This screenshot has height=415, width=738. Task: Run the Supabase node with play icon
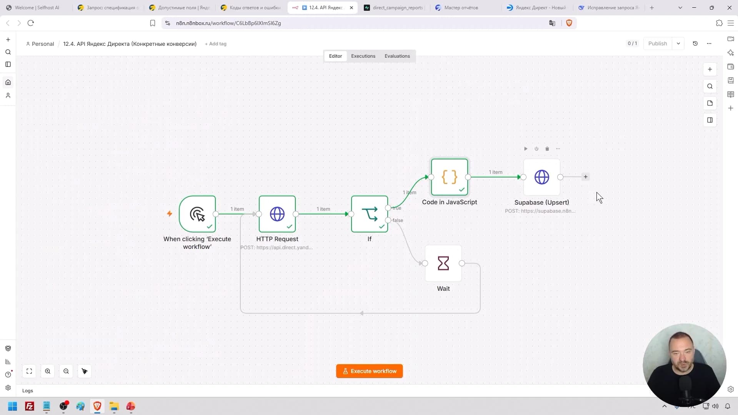[526, 149]
